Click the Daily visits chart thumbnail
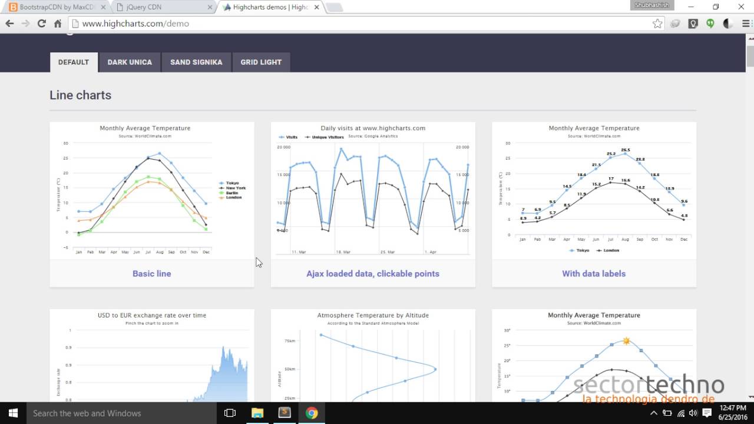Image resolution: width=754 pixels, height=424 pixels. (x=373, y=191)
